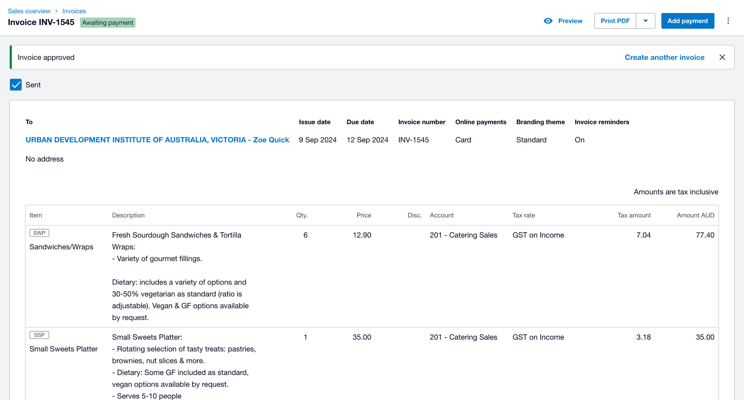Go to Sales overview breadcrumb
Viewport: 744px width, 400px height.
tap(29, 11)
